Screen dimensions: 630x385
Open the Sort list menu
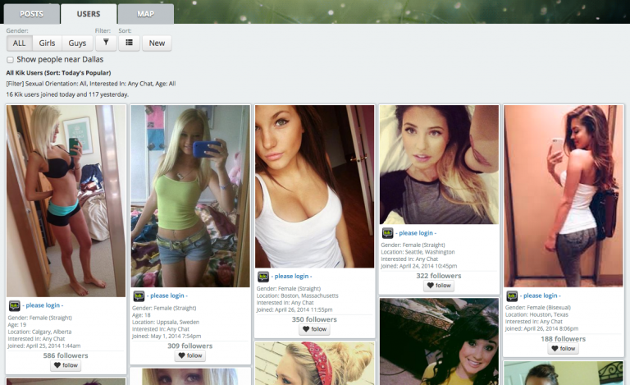click(x=129, y=44)
